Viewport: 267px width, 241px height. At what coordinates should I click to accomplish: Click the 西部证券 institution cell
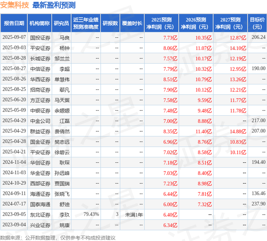coord(40,183)
